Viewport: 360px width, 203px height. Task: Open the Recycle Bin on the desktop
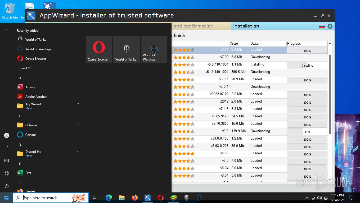click(10, 11)
